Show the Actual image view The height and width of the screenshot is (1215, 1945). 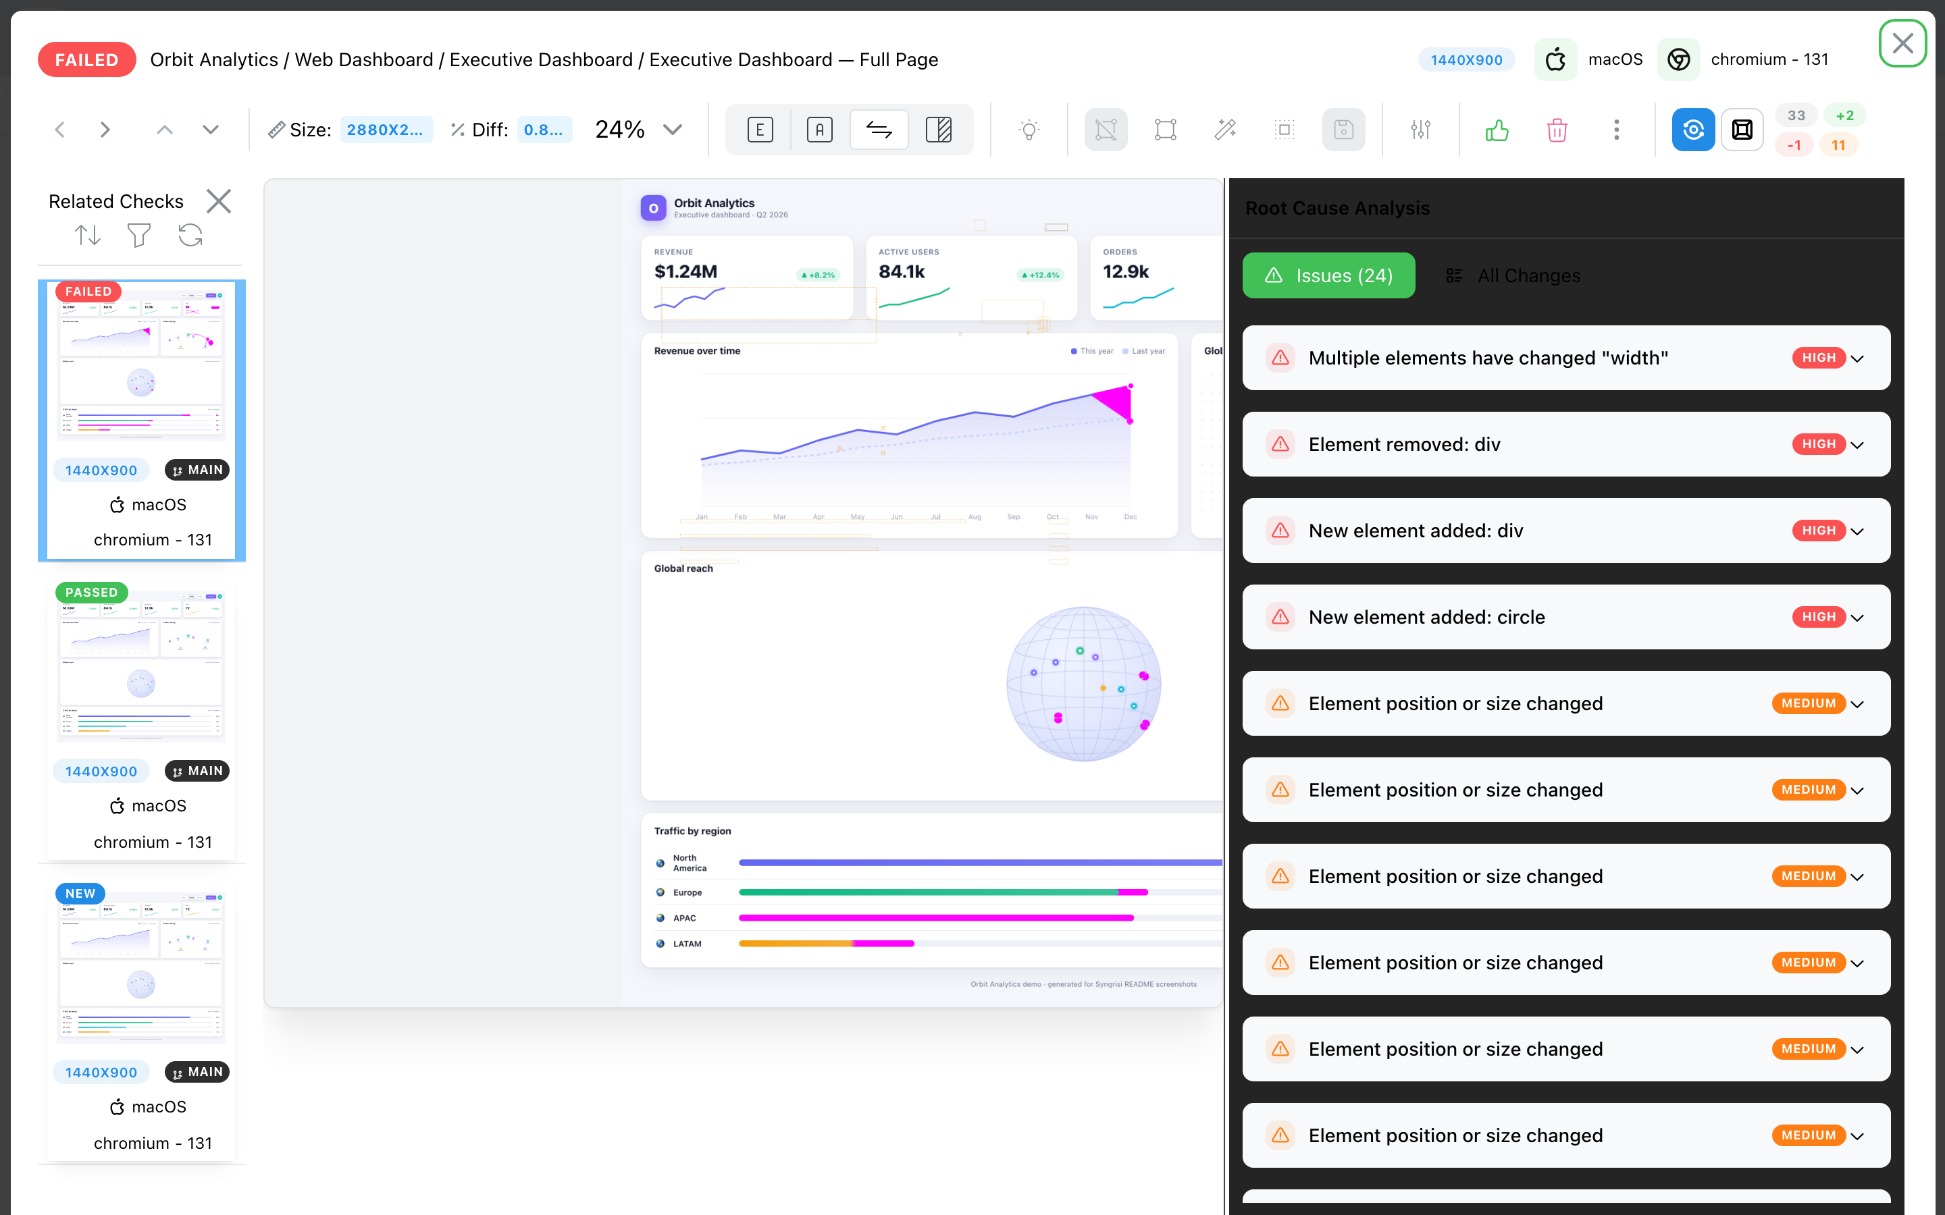click(x=819, y=130)
